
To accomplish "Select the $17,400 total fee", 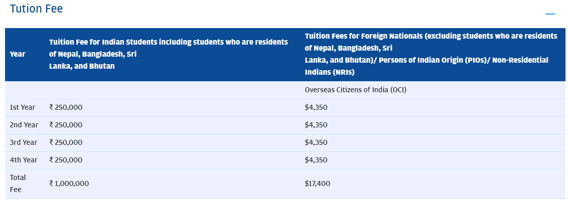I will tap(317, 183).
